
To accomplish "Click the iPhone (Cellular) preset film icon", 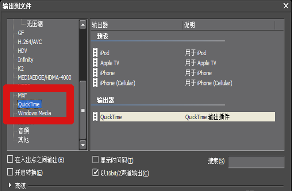I will pos(95,83).
